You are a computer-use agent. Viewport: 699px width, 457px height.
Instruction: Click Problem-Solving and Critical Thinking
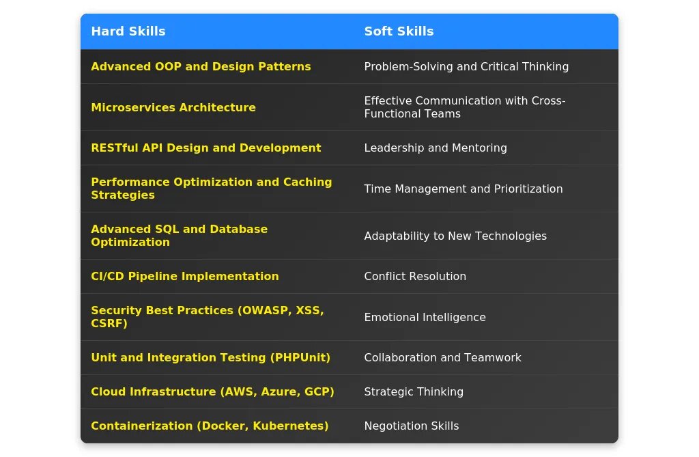(466, 67)
